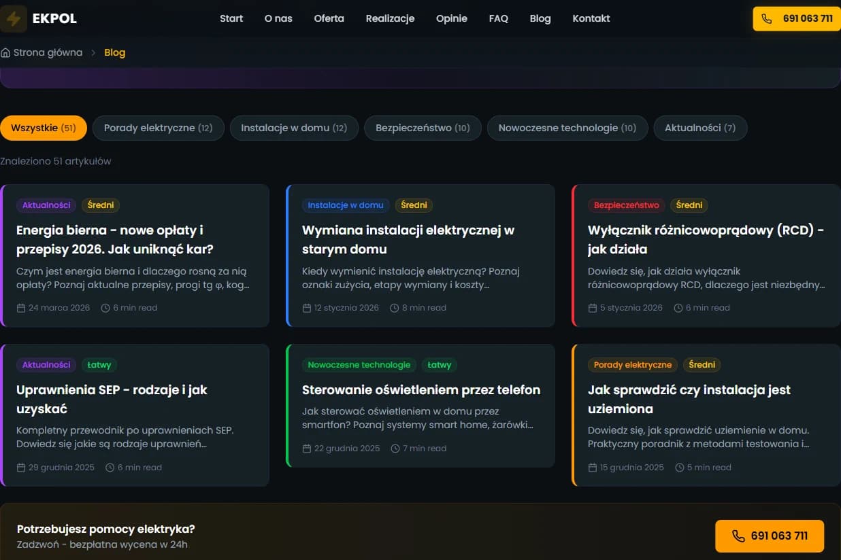Open the O nas page
The width and height of the screenshot is (841, 560).
click(x=278, y=18)
